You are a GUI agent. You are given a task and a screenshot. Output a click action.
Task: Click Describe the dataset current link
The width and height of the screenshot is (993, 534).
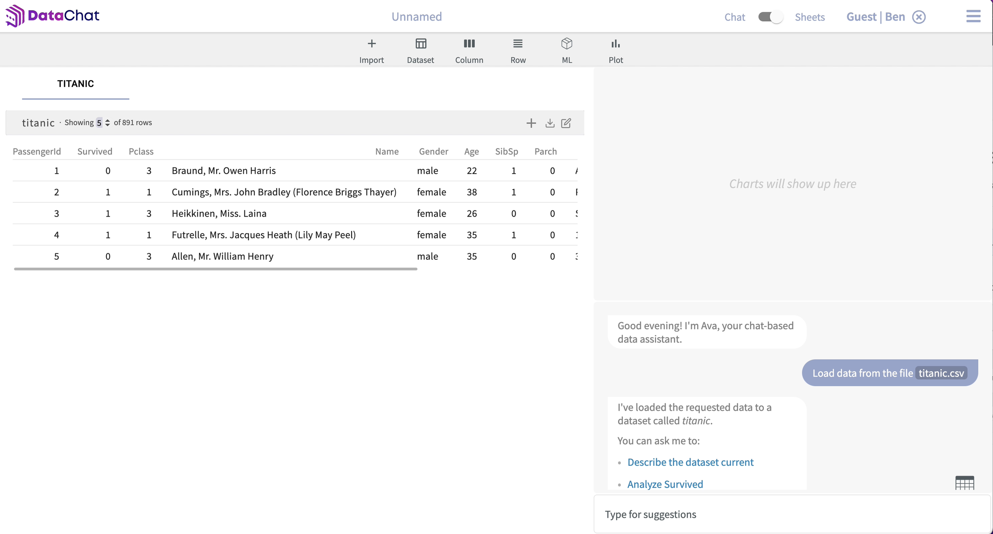coord(690,462)
